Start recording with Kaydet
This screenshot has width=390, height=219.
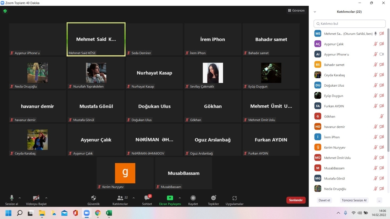(193, 200)
